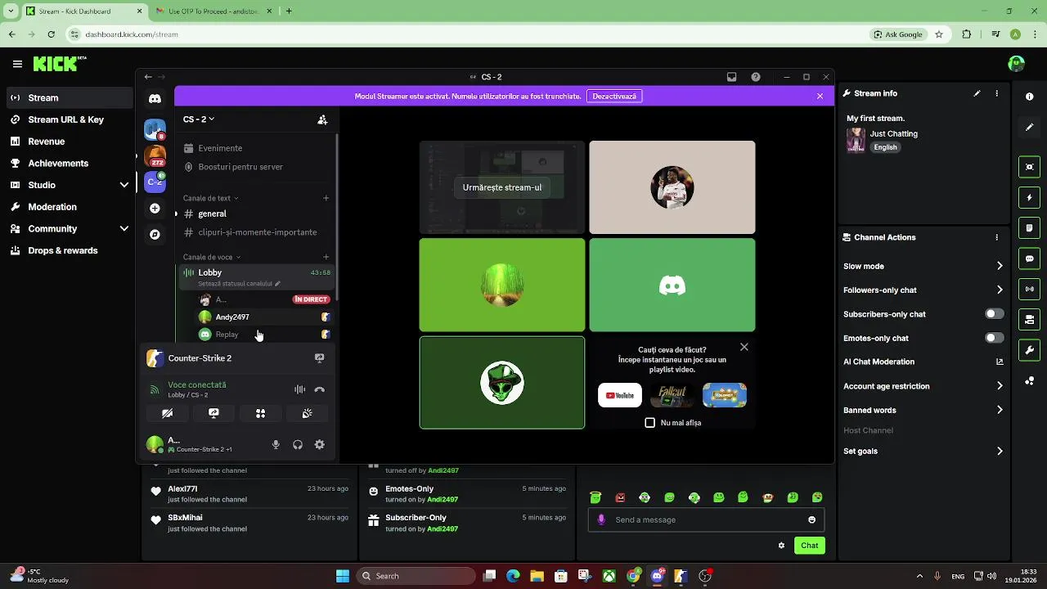The width and height of the screenshot is (1047, 589).
Task: Click the Urmărește stream-ul button
Action: coord(502,187)
